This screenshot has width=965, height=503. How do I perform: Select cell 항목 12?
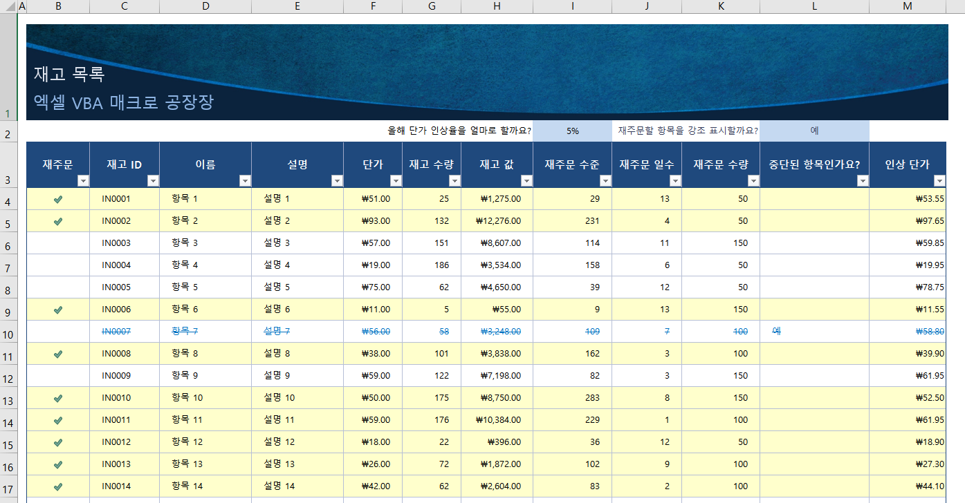point(205,442)
